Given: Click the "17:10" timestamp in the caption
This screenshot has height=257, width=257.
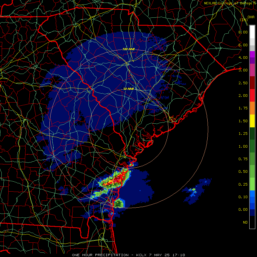Looking at the screenshot, I should (179, 255).
